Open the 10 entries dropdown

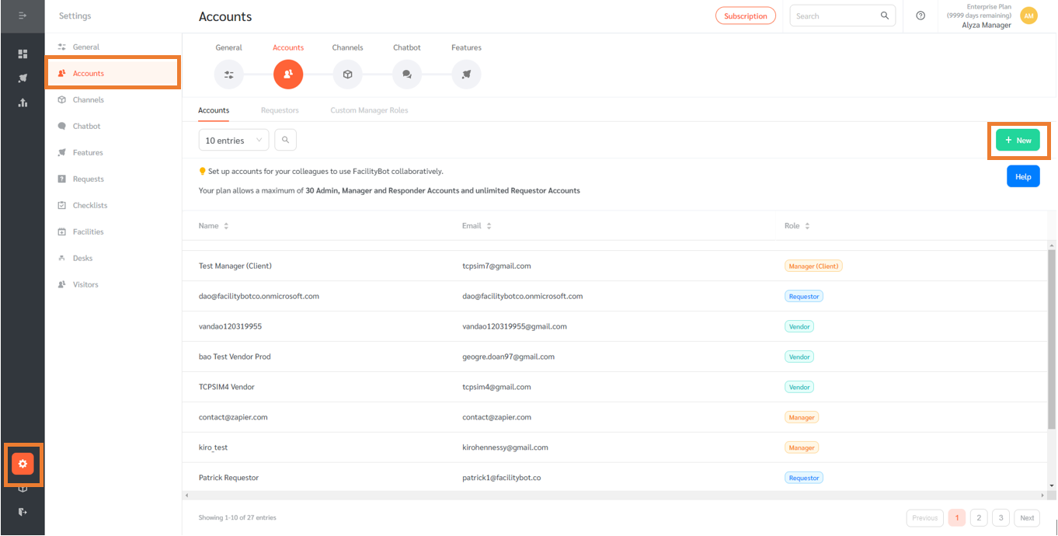(233, 140)
